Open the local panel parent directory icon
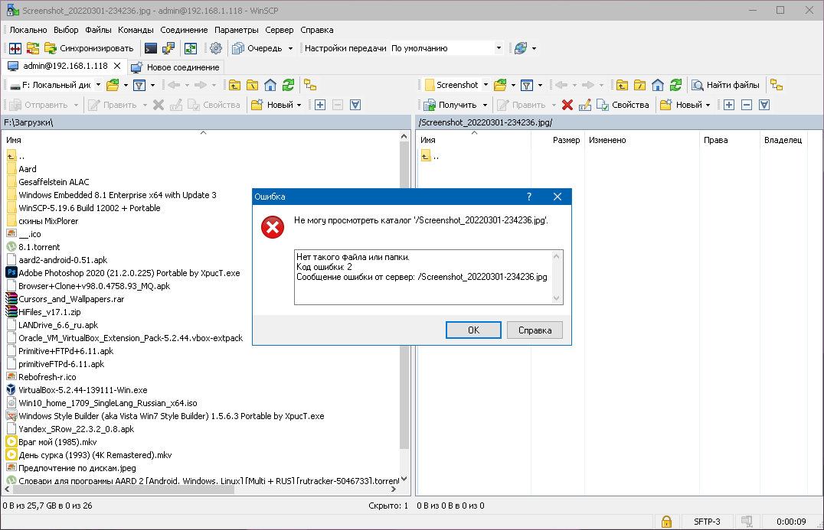The image size is (824, 530). point(234,85)
